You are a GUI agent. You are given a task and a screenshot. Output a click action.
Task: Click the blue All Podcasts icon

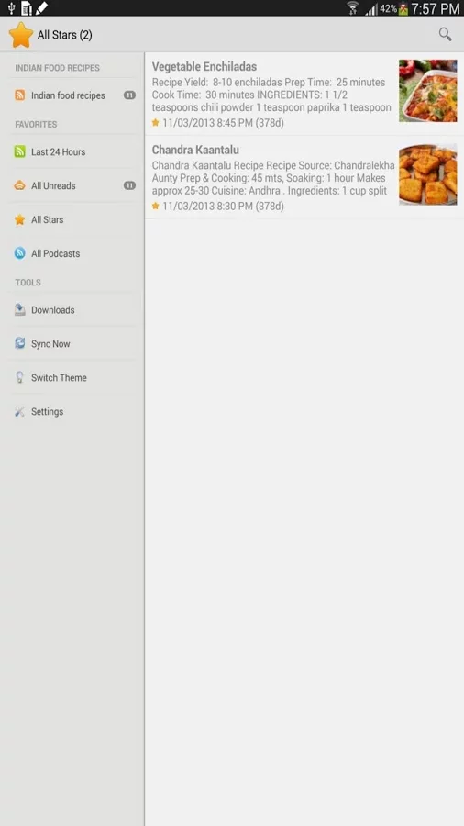19,253
